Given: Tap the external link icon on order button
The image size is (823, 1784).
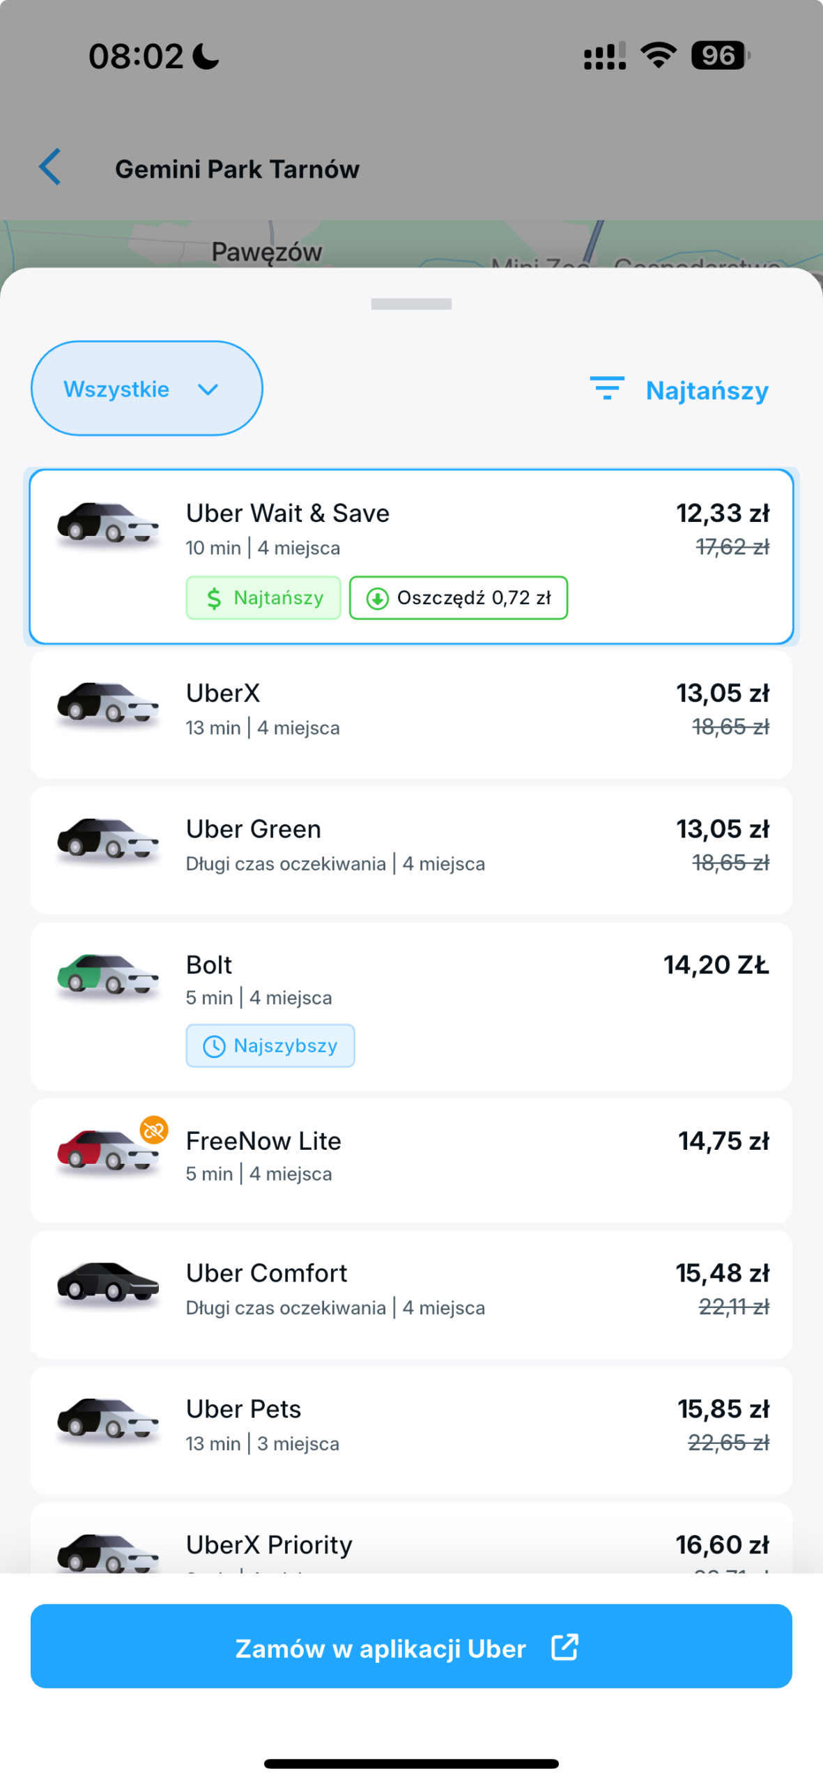Looking at the screenshot, I should click(x=564, y=1647).
